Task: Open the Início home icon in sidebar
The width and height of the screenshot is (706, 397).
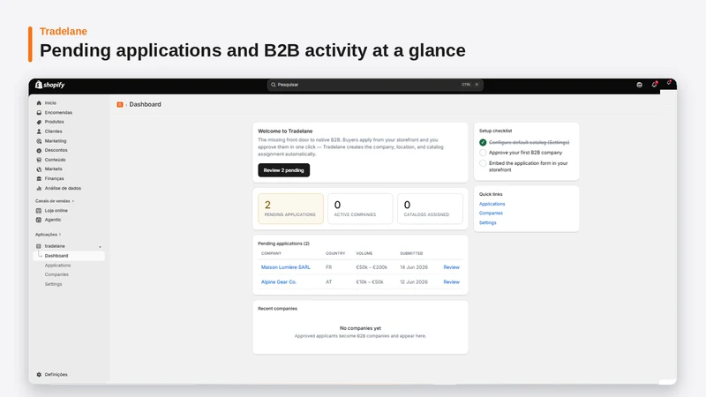Action: pos(39,103)
